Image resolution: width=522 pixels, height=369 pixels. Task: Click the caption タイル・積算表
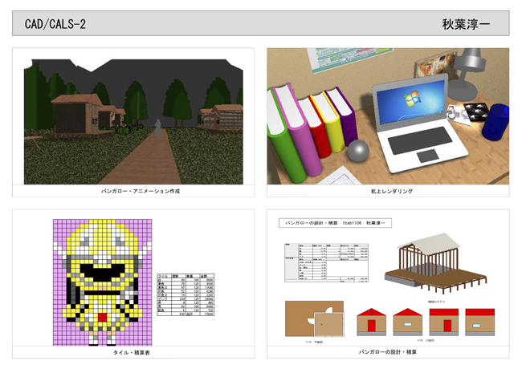tap(132, 352)
